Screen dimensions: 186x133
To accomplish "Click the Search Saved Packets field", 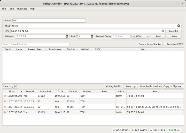I will coord(36,44).
